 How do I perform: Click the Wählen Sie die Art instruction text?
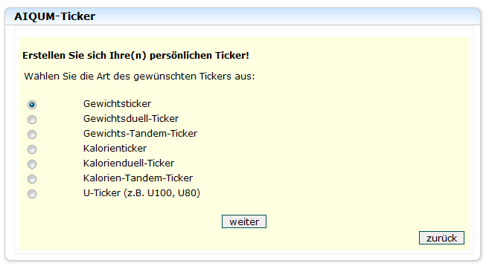tap(139, 77)
